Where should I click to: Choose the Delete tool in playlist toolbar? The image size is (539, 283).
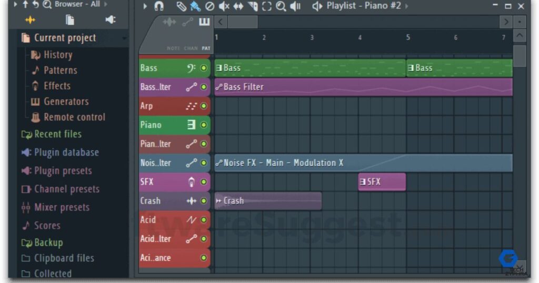[x=209, y=6]
